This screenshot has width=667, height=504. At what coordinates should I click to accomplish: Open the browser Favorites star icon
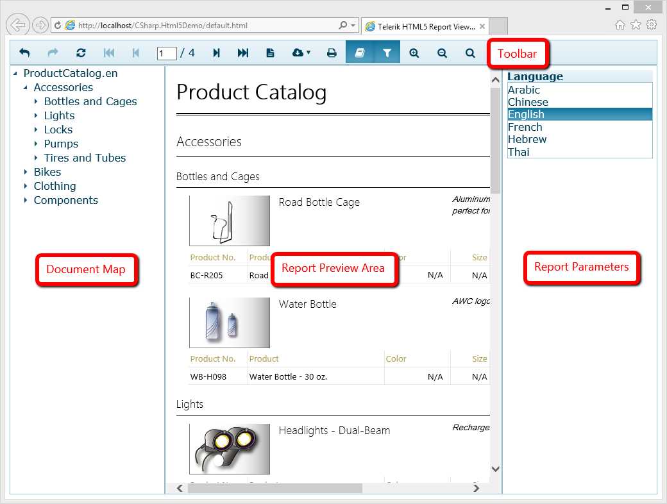pos(636,24)
